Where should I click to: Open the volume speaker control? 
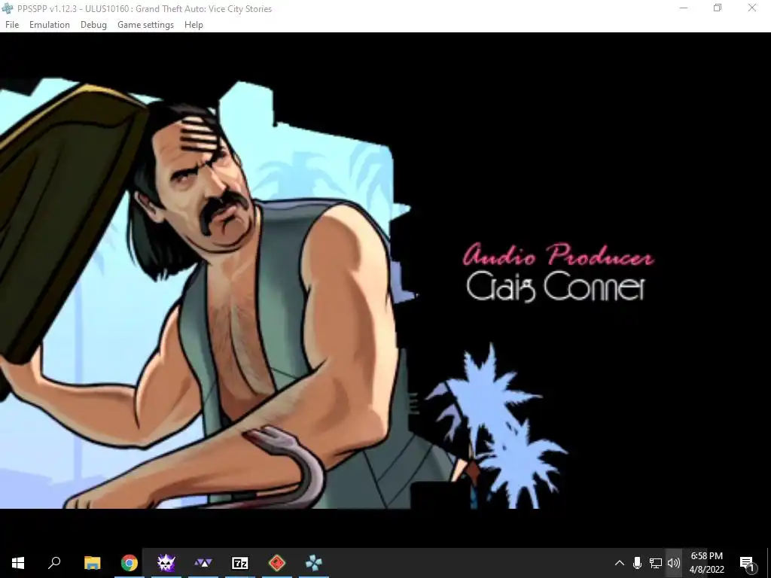pos(674,563)
